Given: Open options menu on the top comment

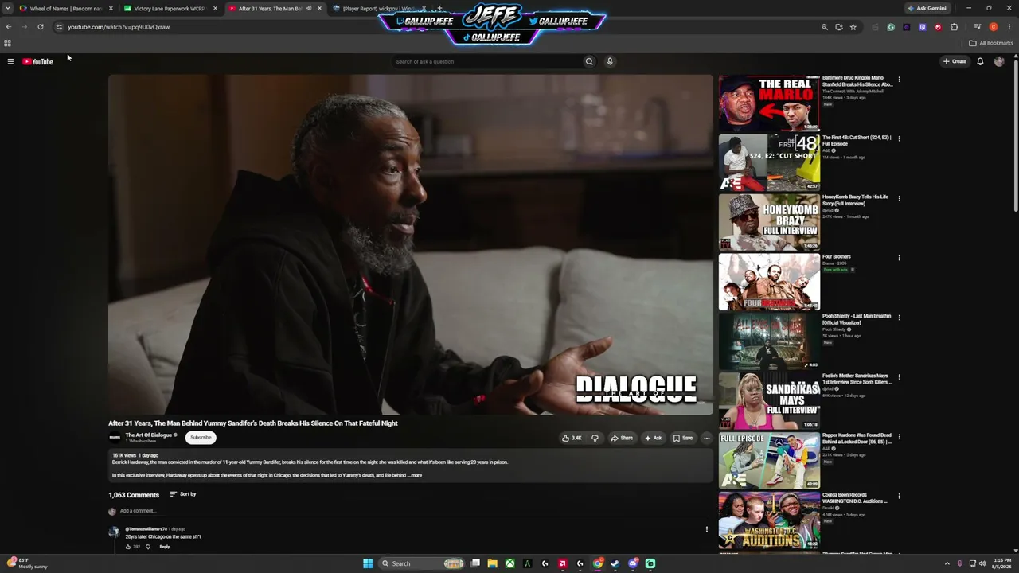Looking at the screenshot, I should [706, 529].
